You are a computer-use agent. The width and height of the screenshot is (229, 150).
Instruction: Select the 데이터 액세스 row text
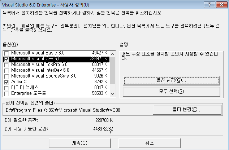pos(25,88)
